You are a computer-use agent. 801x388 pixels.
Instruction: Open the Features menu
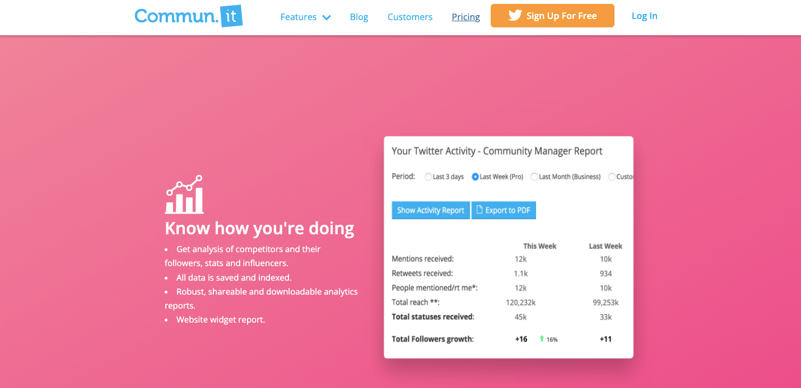coord(305,17)
